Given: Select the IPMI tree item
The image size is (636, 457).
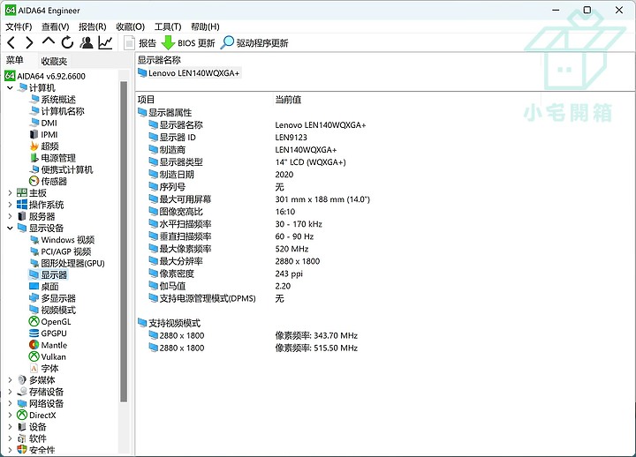Looking at the screenshot, I should coord(49,135).
